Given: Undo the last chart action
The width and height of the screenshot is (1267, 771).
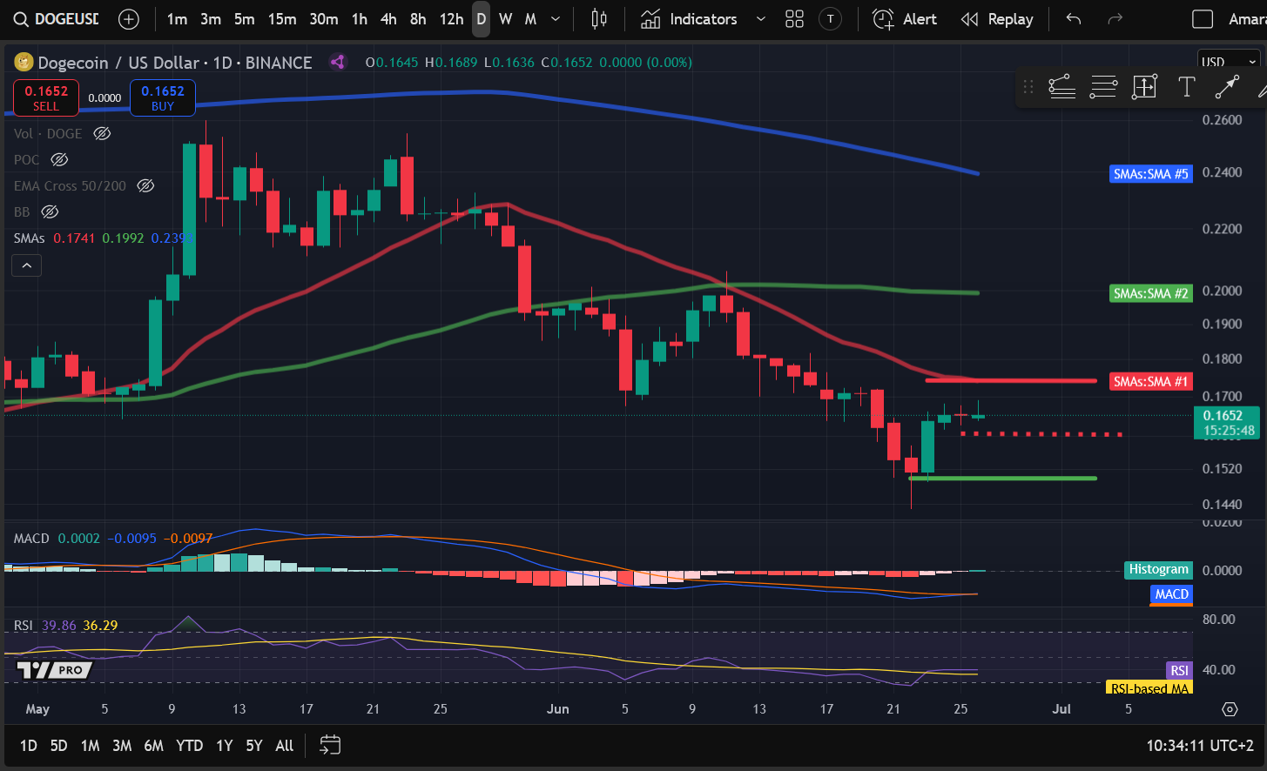Looking at the screenshot, I should click(1074, 19).
